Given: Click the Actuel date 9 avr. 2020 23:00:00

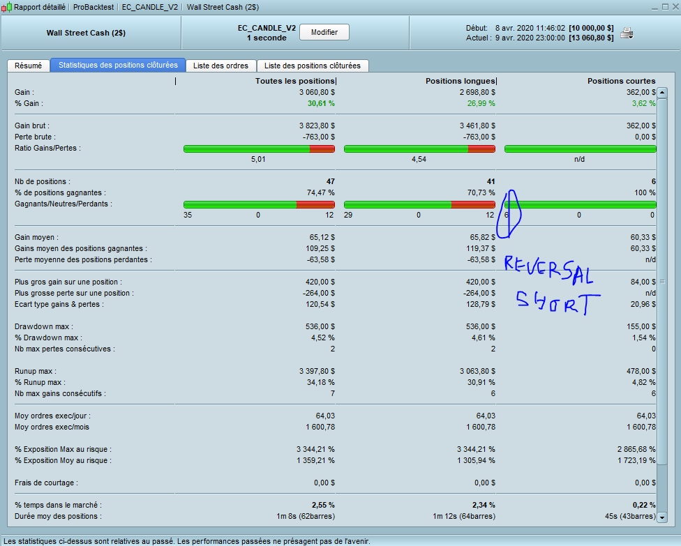Looking at the screenshot, I should tap(530, 38).
